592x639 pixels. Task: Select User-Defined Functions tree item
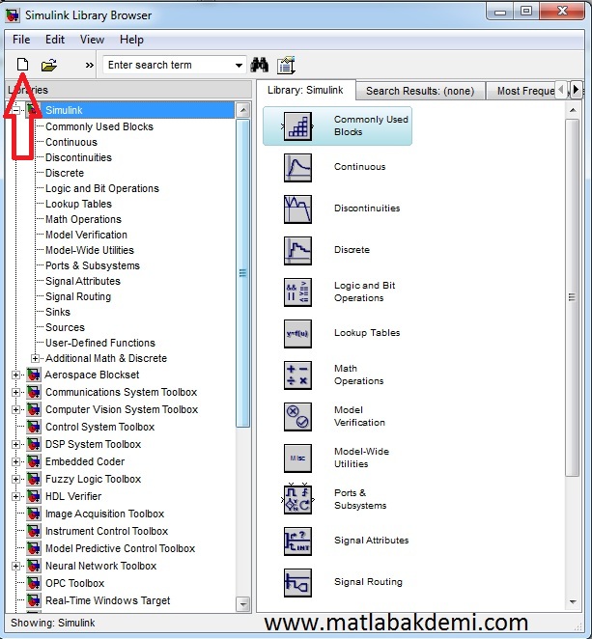point(100,343)
